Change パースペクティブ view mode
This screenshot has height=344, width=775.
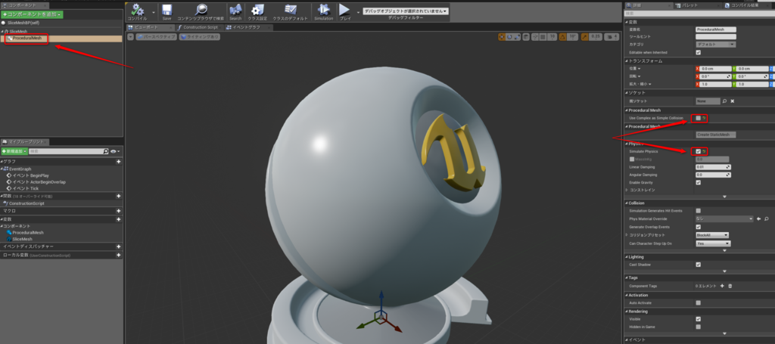(x=157, y=37)
